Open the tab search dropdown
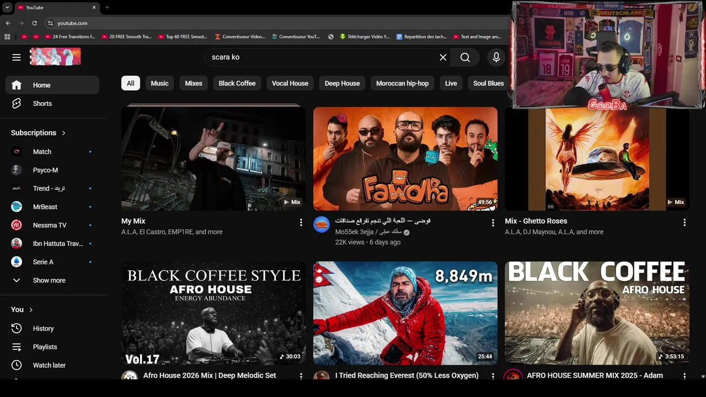Screen dimensions: 706x397 pos(7,7)
